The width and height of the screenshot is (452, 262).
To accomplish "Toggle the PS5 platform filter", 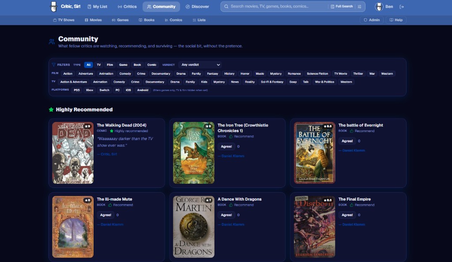I will coord(77,90).
